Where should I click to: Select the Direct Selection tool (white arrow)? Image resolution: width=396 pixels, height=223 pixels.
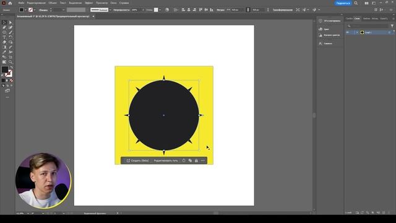coord(11,22)
